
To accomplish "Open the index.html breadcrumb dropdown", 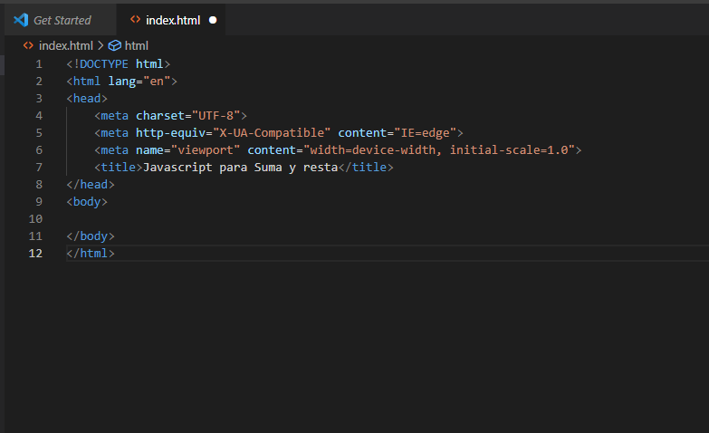I will [x=65, y=45].
